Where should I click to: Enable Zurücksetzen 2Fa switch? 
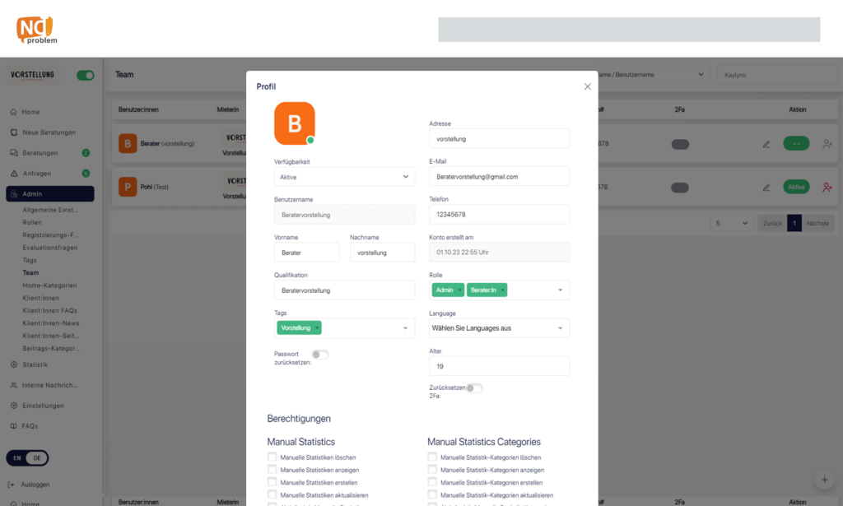point(474,388)
